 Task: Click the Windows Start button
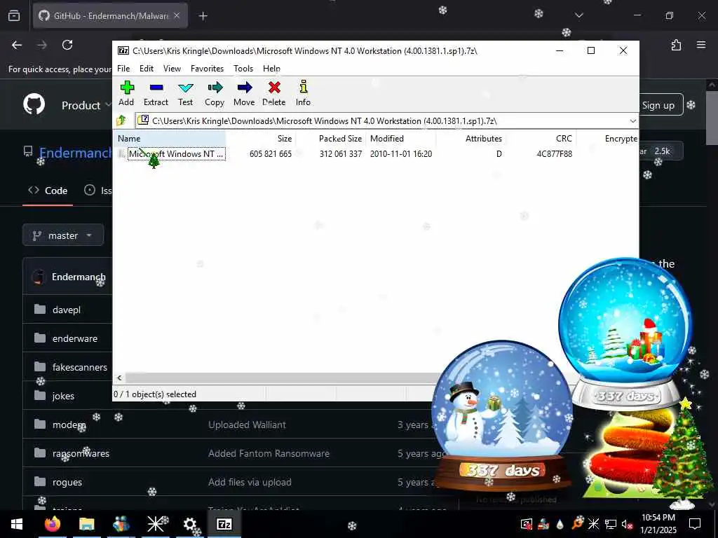pyautogui.click(x=17, y=524)
